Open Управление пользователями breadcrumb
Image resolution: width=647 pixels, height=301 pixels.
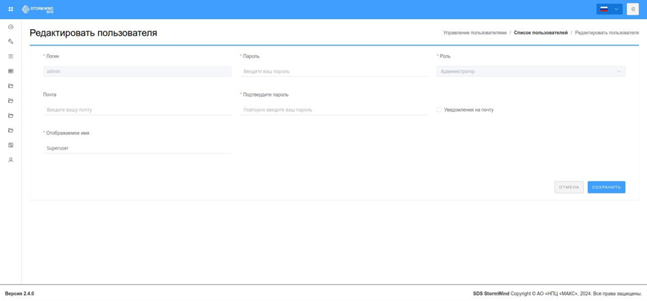[474, 32]
